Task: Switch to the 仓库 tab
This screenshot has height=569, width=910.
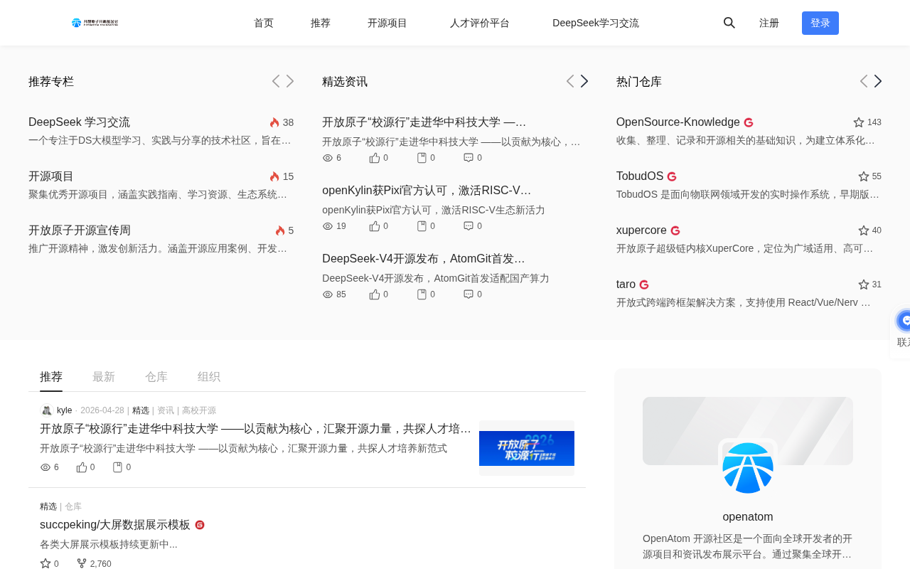Action: click(x=156, y=377)
